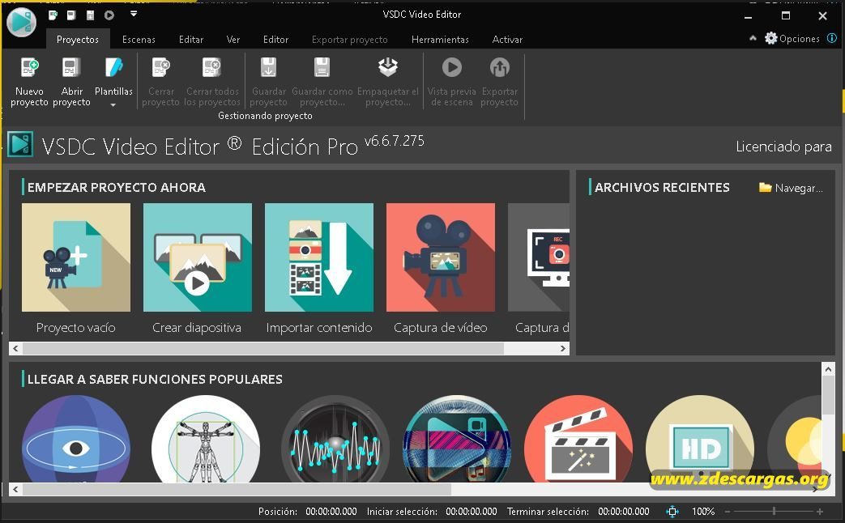Open the 360 video eye feature
Viewport: 845px width, 523px height.
[x=76, y=439]
